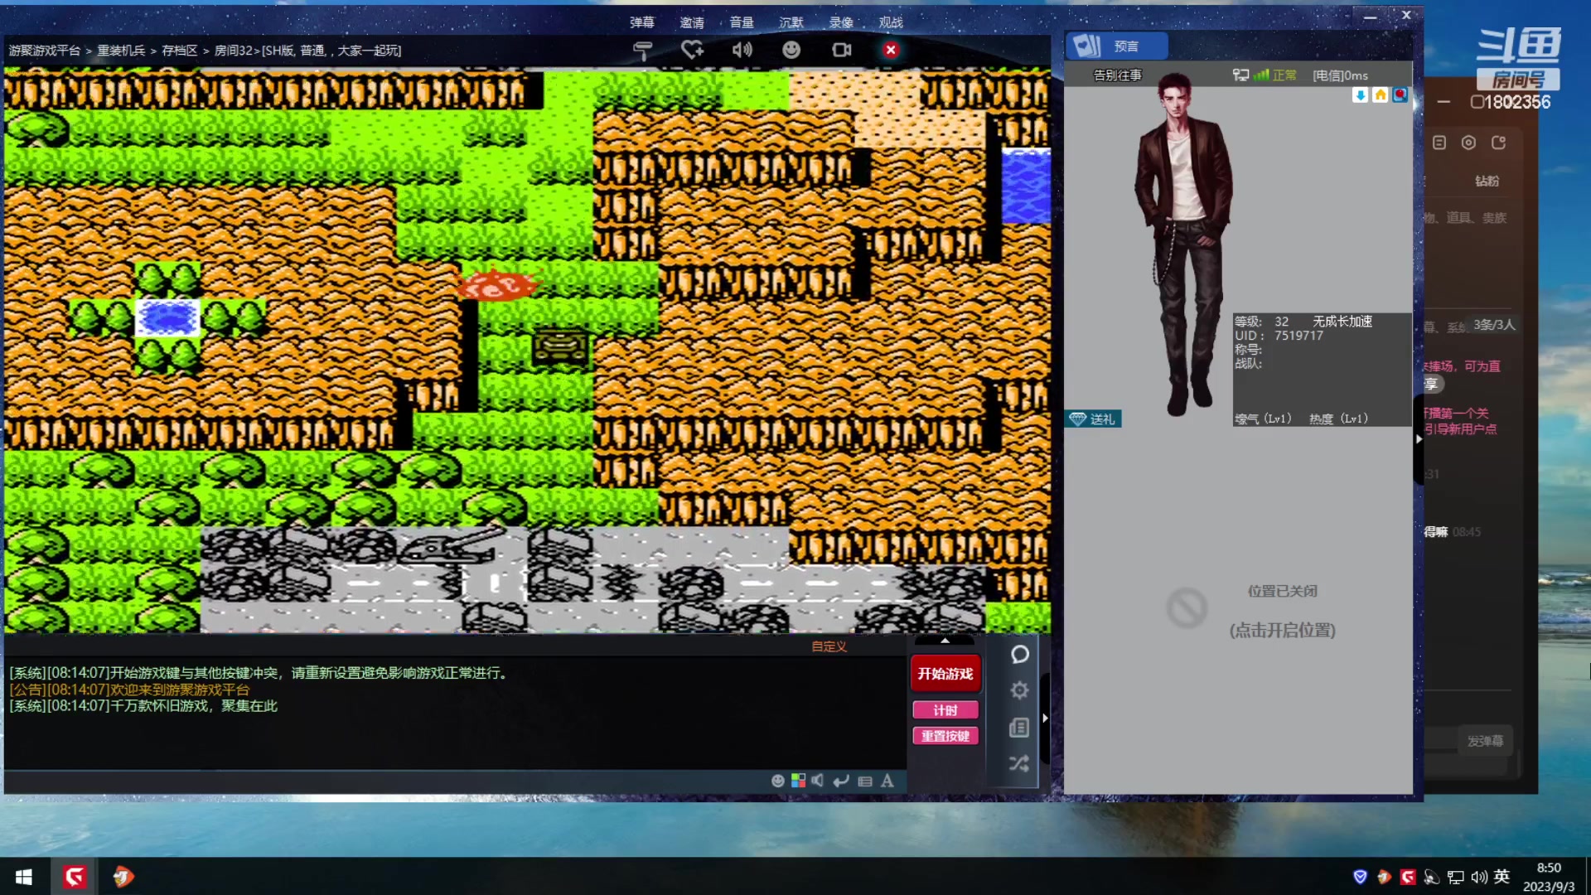Click the red record icon beside home

click(1400, 94)
